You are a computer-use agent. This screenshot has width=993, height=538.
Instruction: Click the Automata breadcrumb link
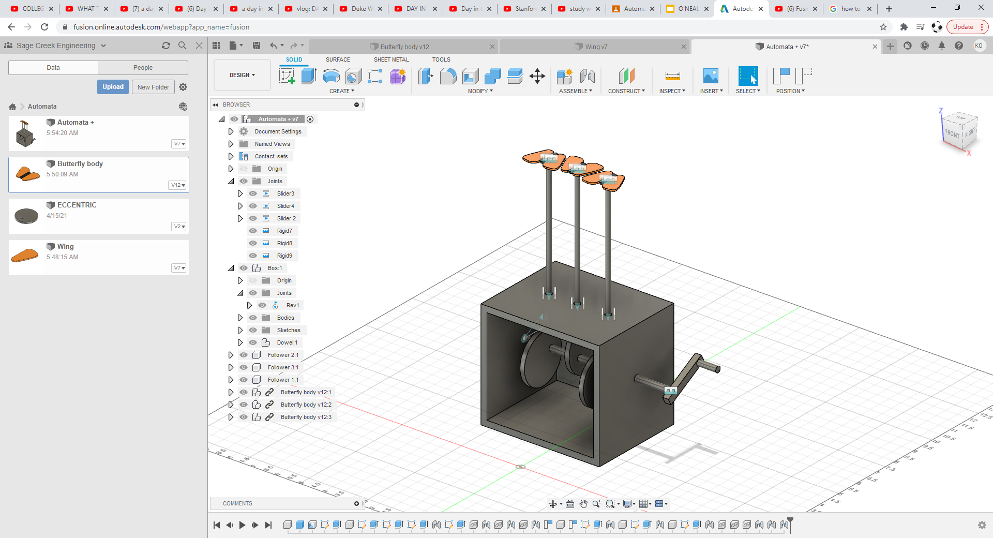pos(42,107)
